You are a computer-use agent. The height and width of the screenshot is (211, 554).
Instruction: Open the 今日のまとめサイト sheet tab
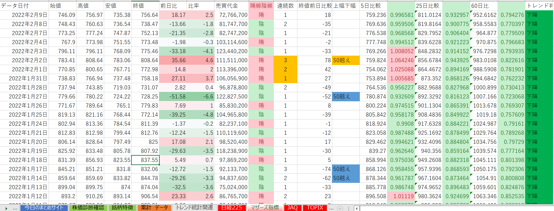pyautogui.click(x=44, y=208)
